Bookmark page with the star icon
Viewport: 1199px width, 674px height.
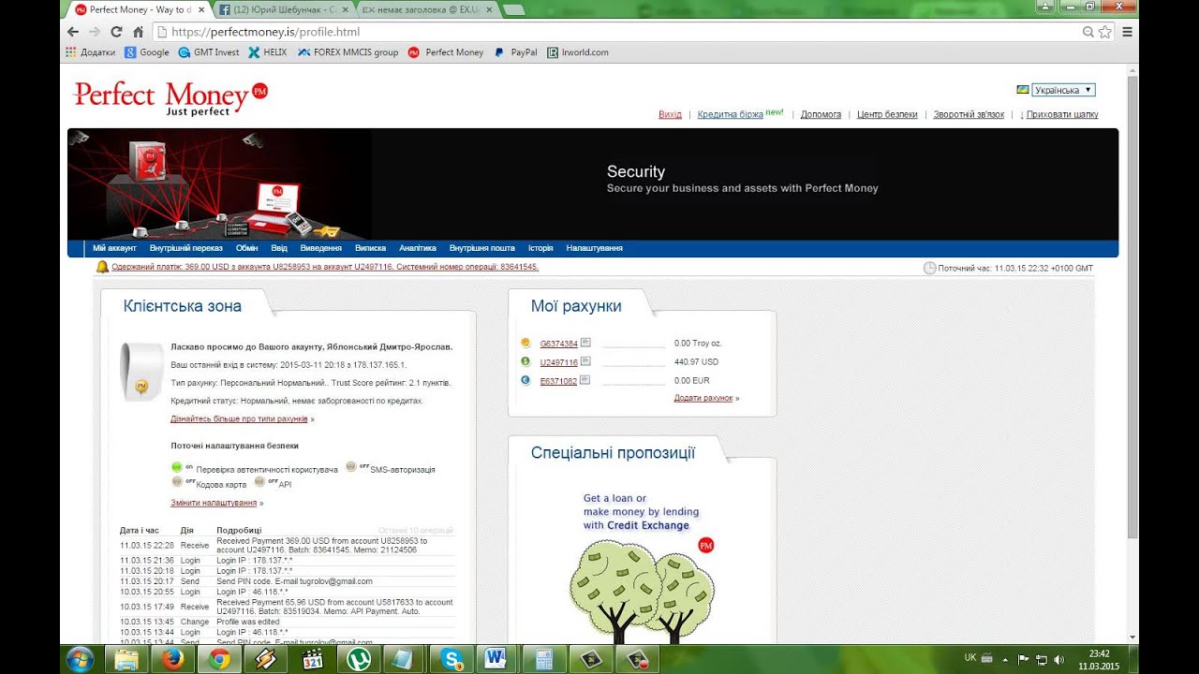pyautogui.click(x=1104, y=31)
